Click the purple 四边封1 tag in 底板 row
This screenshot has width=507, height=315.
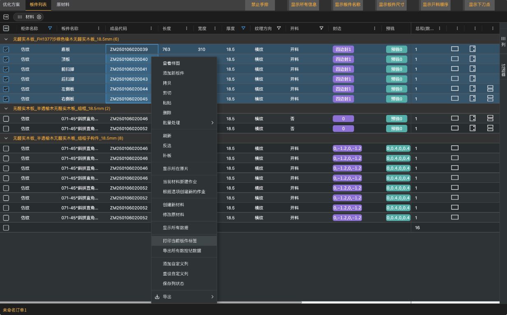pos(343,49)
